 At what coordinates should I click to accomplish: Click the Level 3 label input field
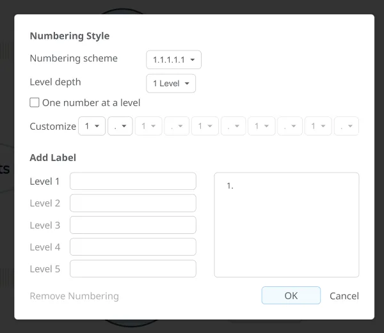point(132,225)
